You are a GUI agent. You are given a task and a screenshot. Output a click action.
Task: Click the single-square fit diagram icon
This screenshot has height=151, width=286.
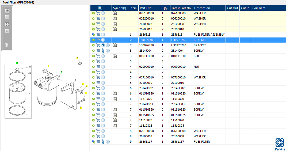pos(7,31)
